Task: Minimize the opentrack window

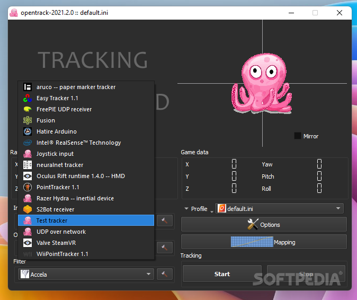Action: coord(291,13)
